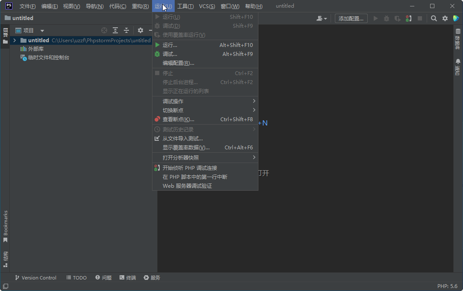The image size is (463, 291).
Task: Open the 问题 problems tool window
Action: point(103,278)
